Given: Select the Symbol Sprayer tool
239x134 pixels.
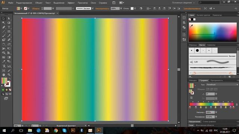Looking at the screenshot, I should coord(4,66).
